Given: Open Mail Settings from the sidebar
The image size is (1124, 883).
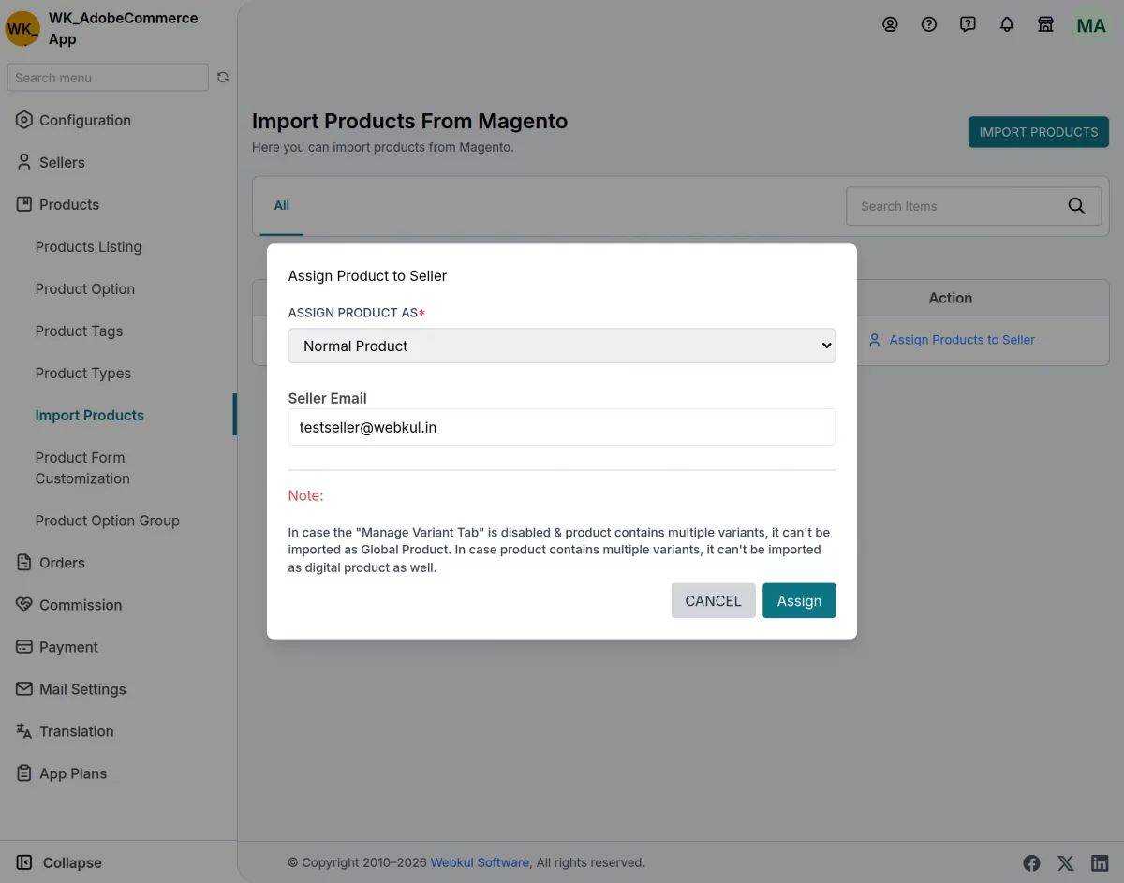Looking at the screenshot, I should (82, 689).
